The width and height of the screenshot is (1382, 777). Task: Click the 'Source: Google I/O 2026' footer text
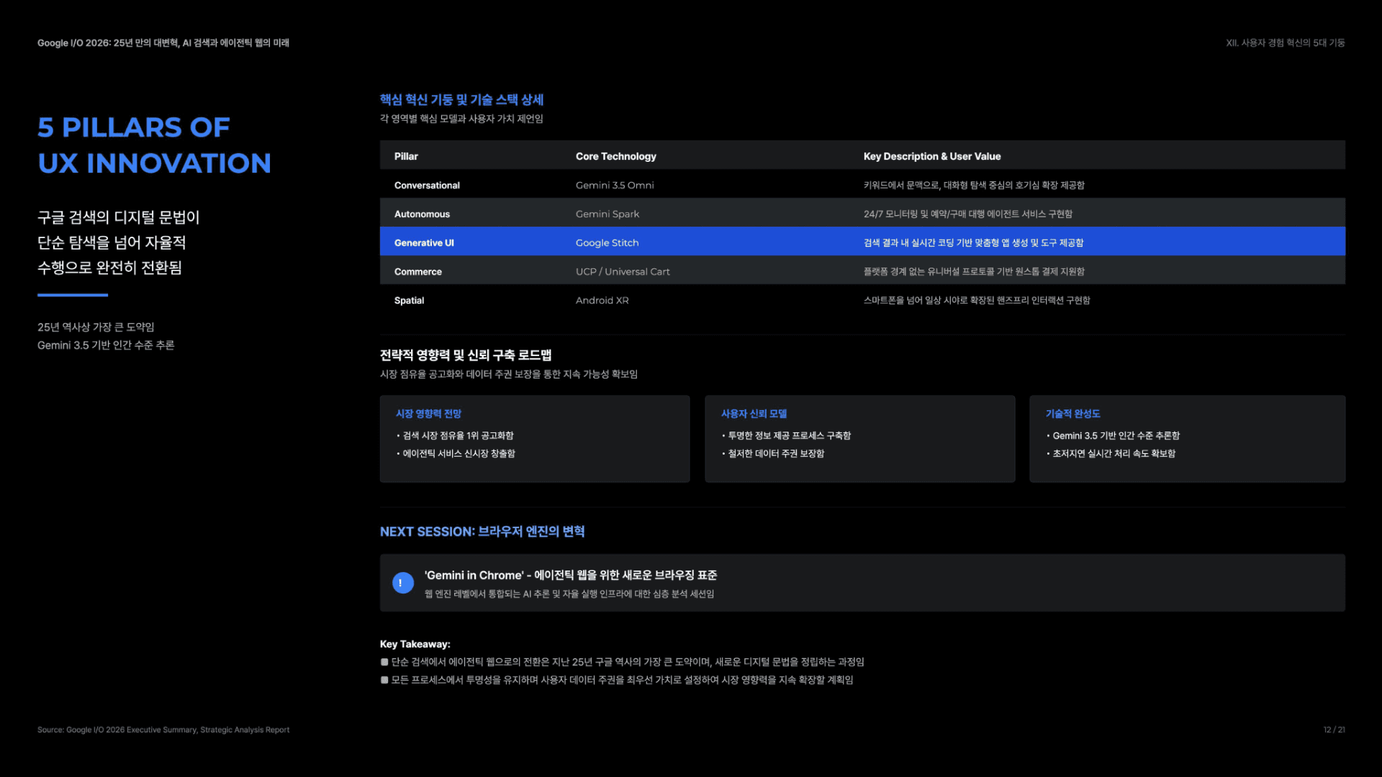(x=163, y=730)
